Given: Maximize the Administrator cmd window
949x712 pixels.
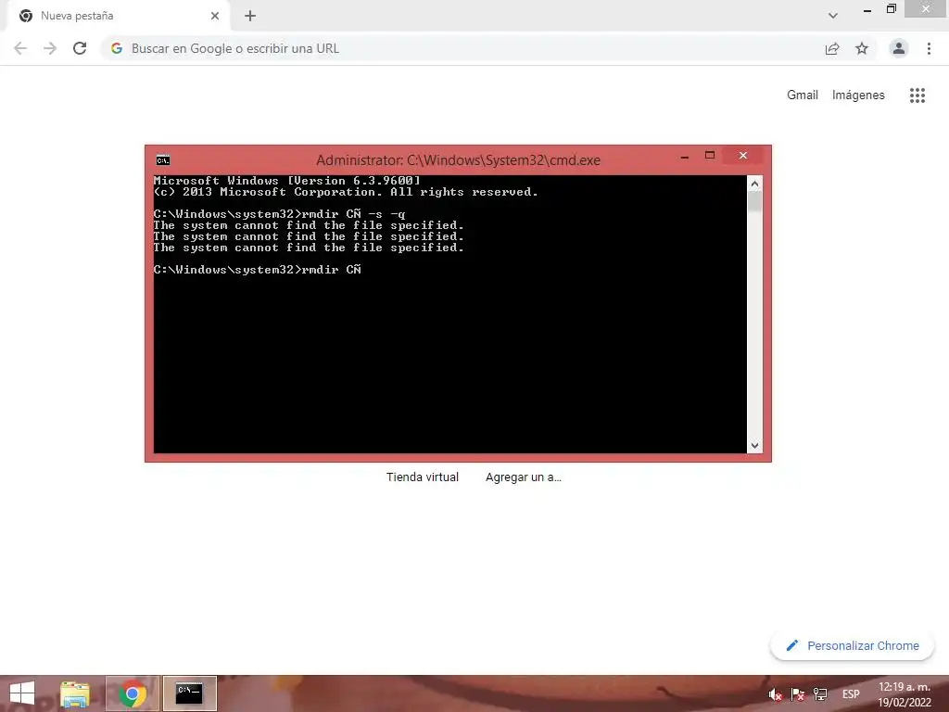Looking at the screenshot, I should pos(710,156).
